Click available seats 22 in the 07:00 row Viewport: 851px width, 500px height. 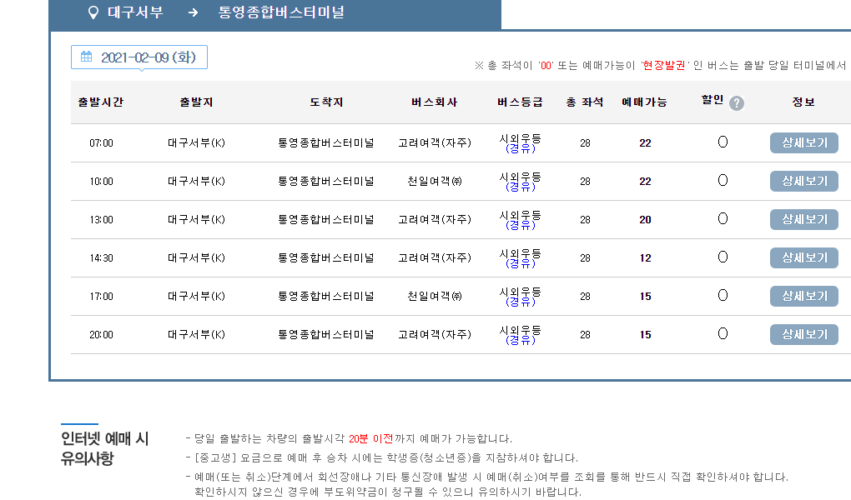(645, 143)
